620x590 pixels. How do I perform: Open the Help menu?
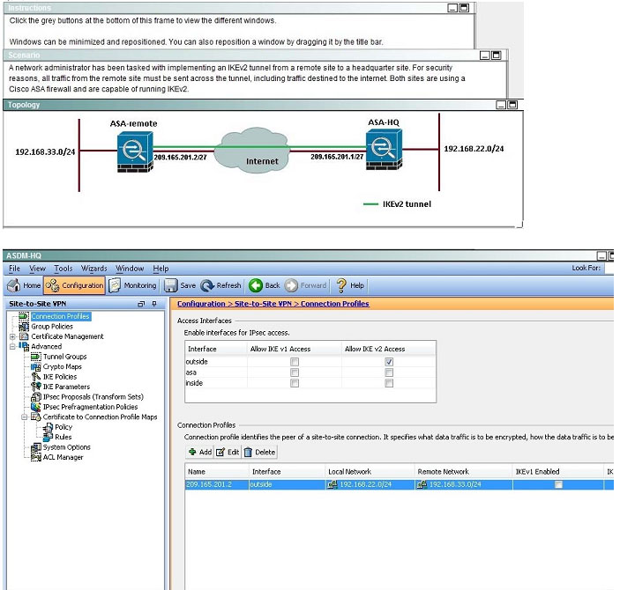pos(161,269)
